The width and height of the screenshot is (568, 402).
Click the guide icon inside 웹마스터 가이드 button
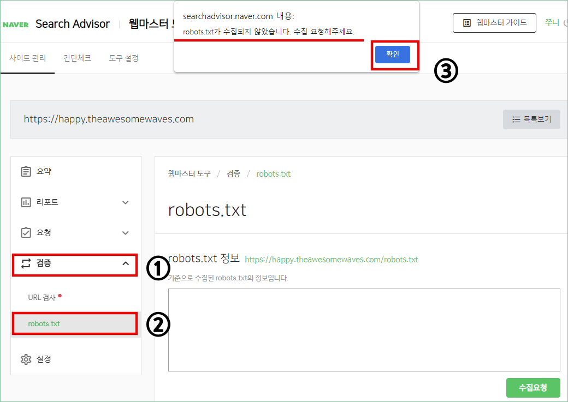tap(467, 22)
